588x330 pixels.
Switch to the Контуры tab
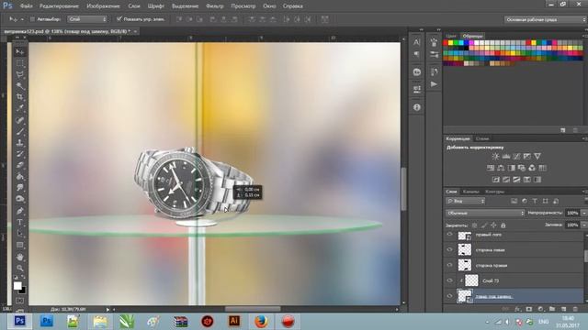coord(494,192)
